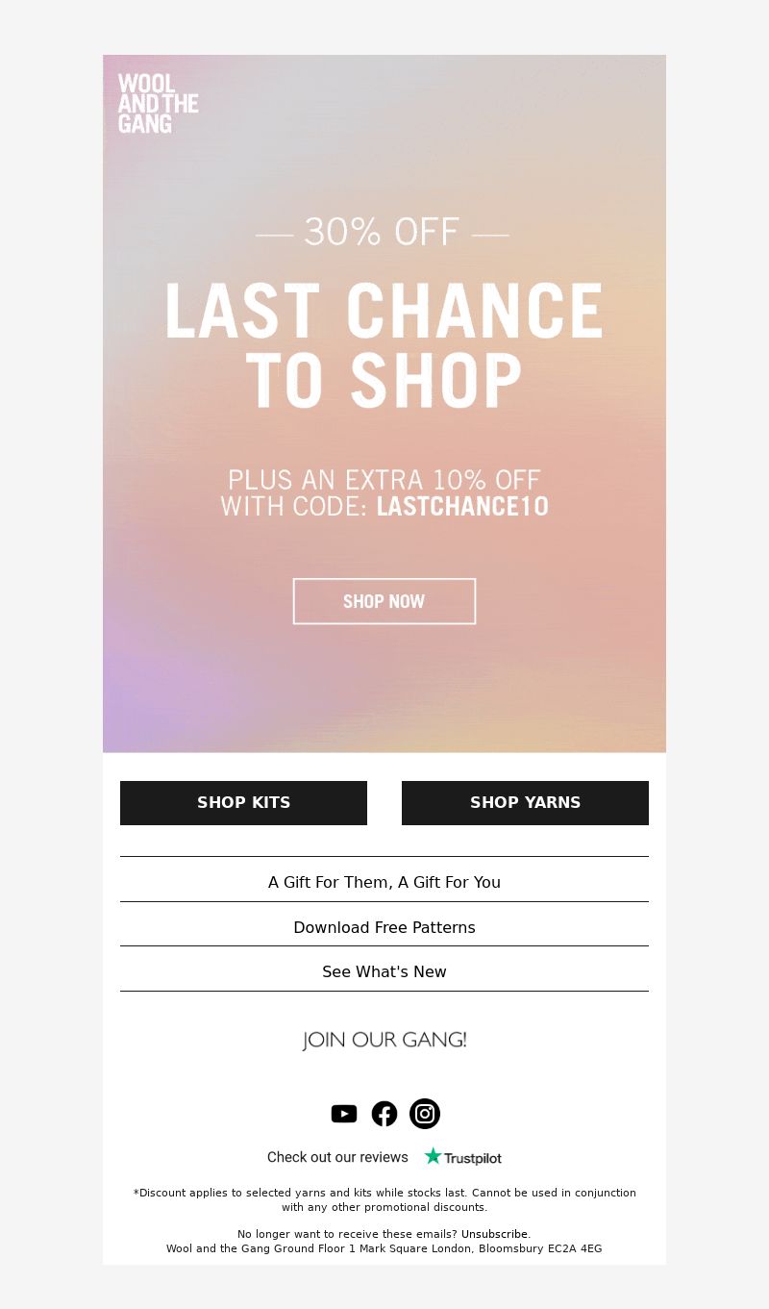Click the SHOP KITS black button

(243, 802)
